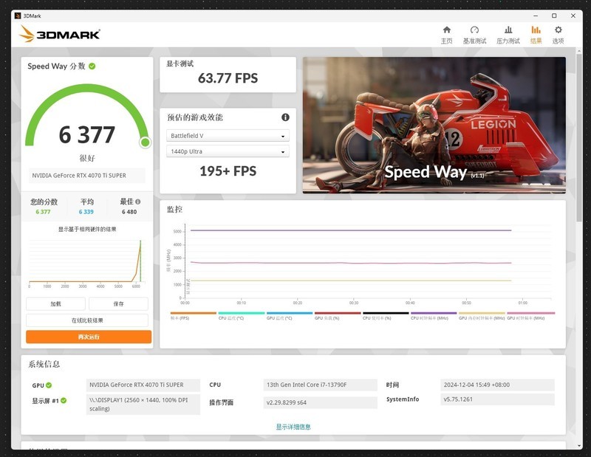This screenshot has height=457, width=591.
Task: Open 选项 settings gear
Action: pos(558,35)
